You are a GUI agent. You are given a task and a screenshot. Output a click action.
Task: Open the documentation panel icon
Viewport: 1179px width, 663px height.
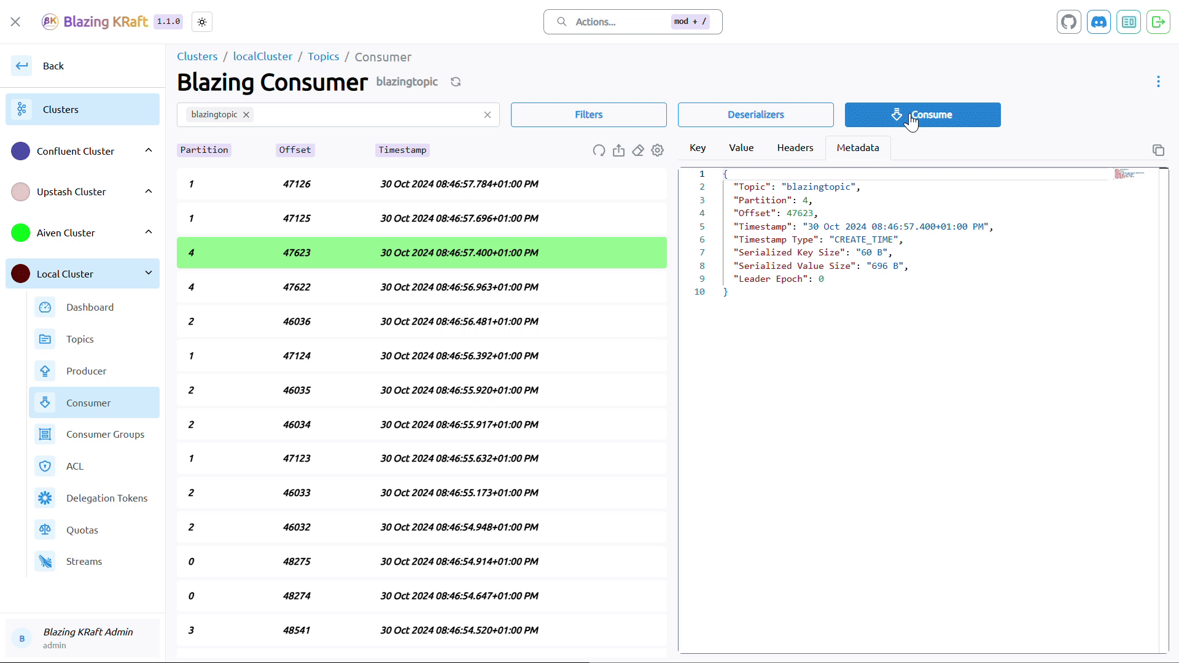coord(1129,22)
